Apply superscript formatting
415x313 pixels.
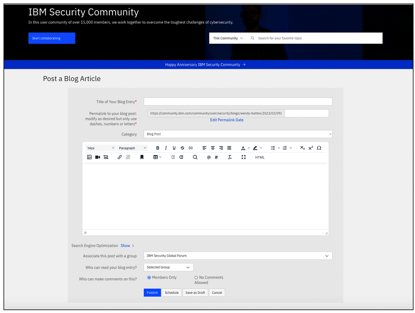coord(311,148)
